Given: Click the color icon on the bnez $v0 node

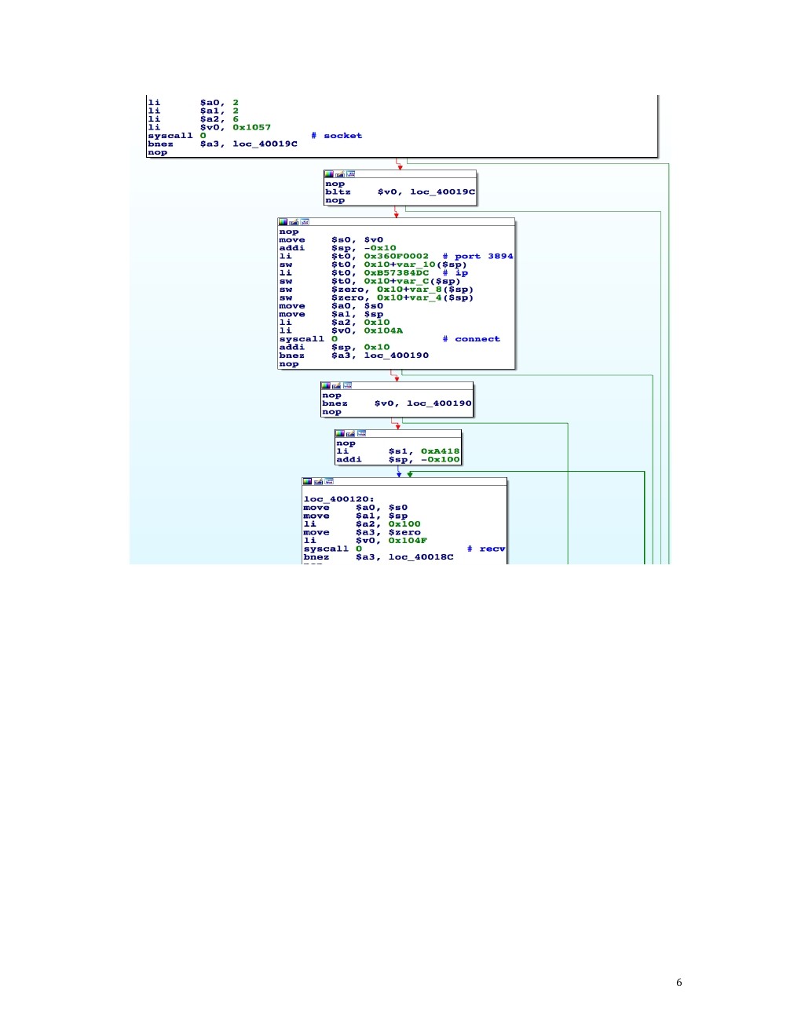Looking at the screenshot, I should pos(326,386).
